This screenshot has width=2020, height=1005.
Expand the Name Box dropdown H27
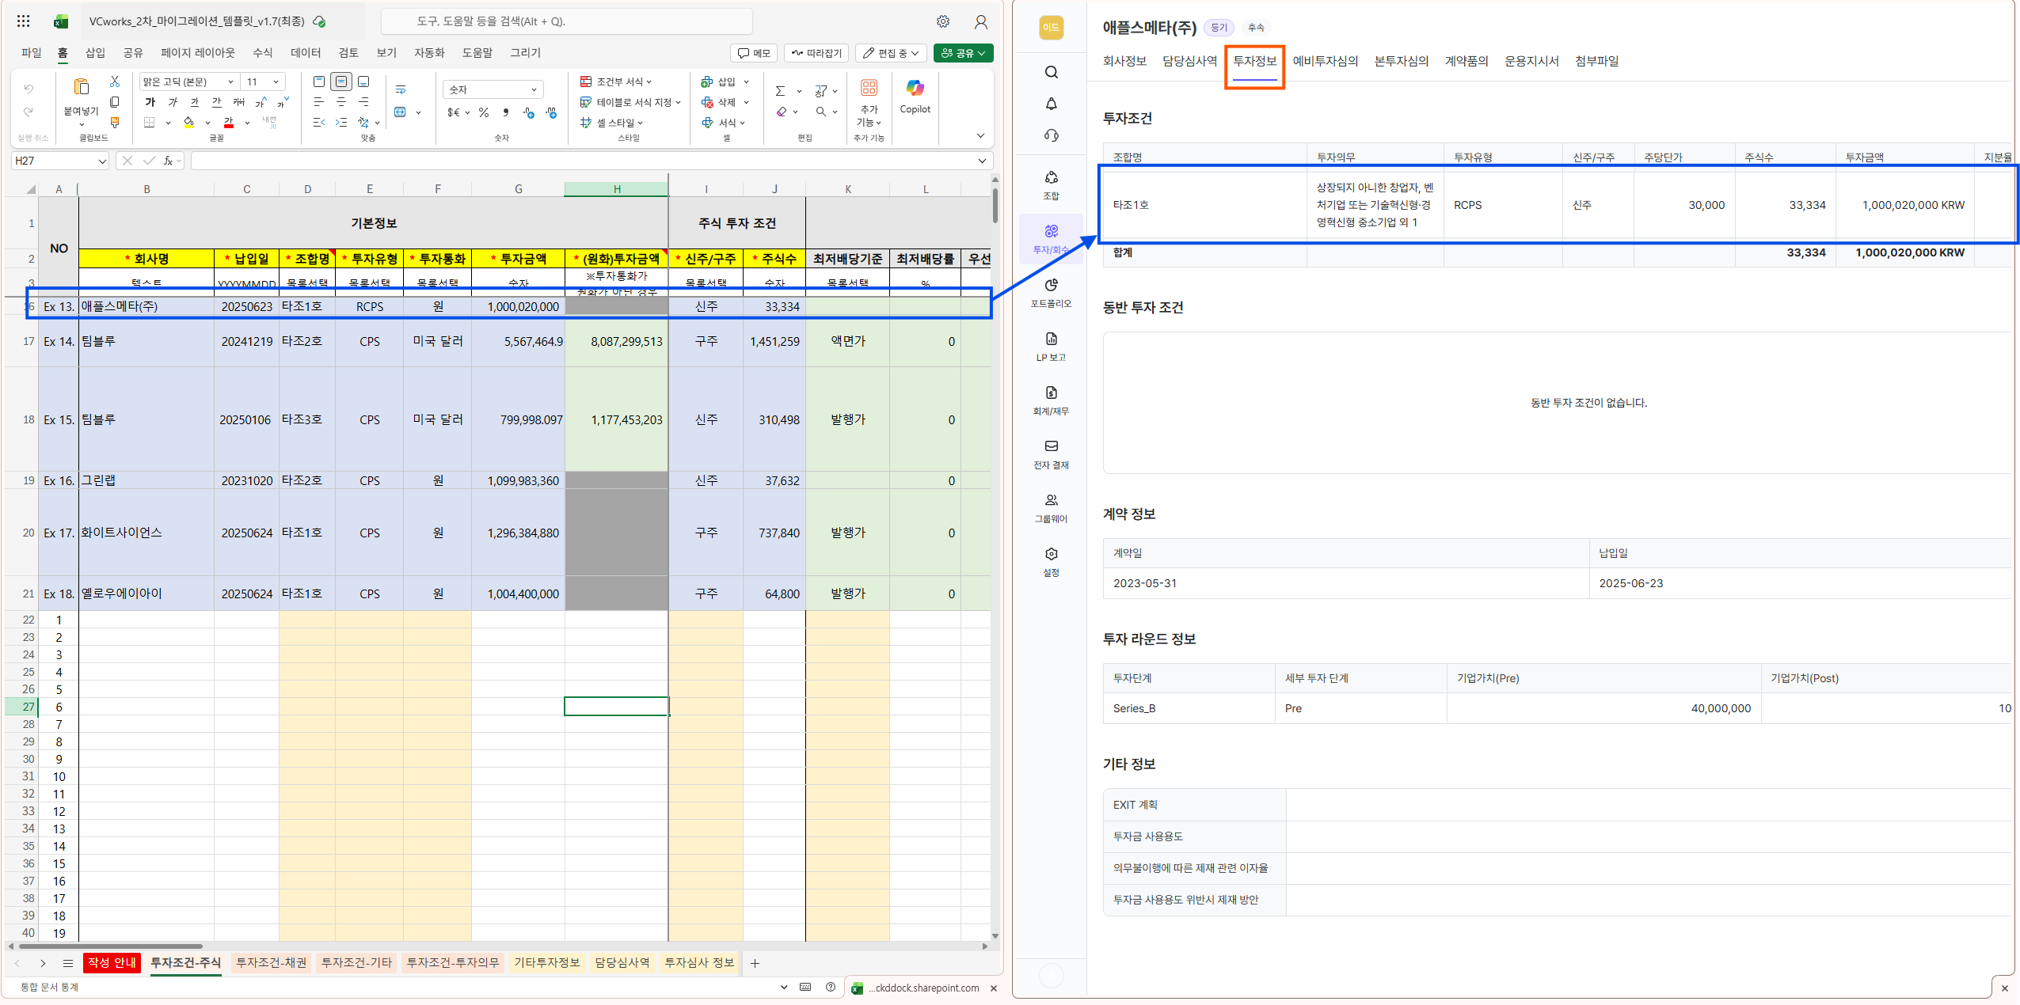pyautogui.click(x=102, y=161)
